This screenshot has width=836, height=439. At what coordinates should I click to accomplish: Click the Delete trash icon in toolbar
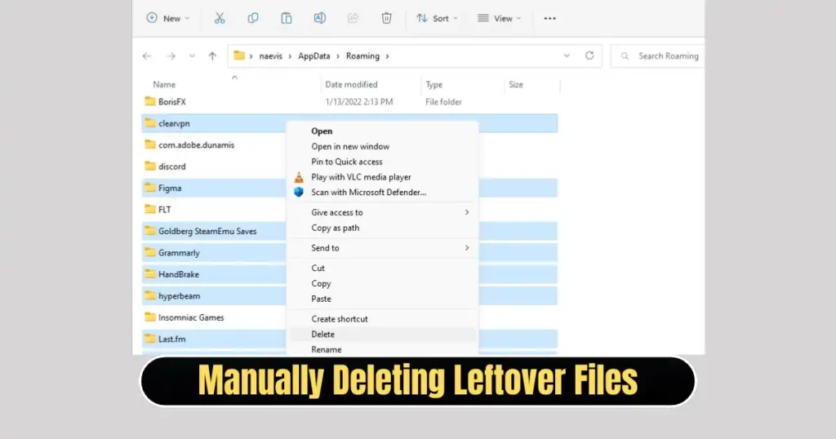coord(386,18)
